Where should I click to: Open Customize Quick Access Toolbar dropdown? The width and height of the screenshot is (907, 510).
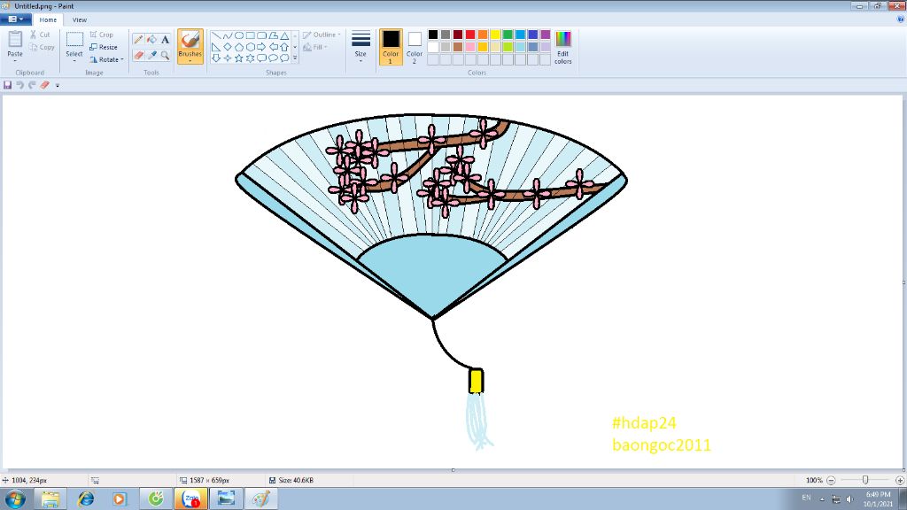click(58, 85)
